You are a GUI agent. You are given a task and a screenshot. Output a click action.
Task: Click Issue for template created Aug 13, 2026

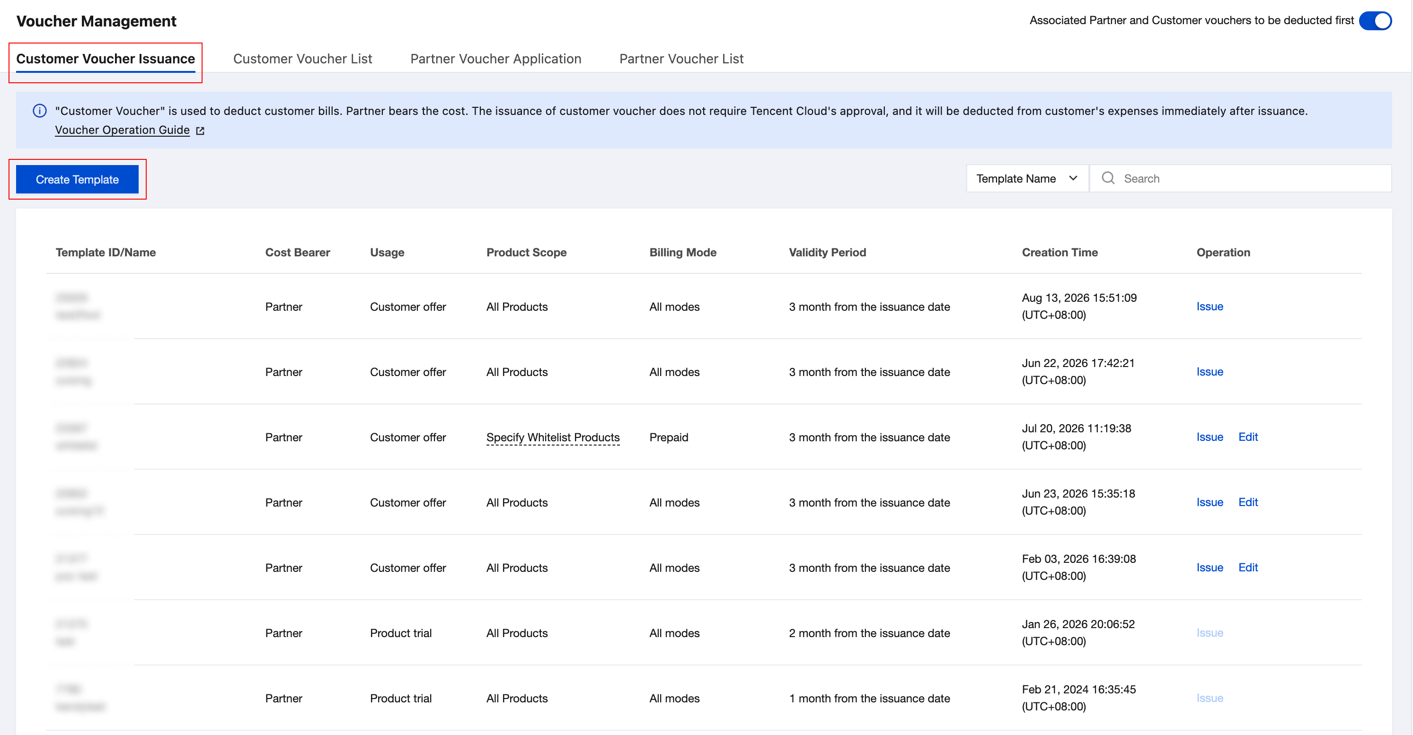click(1210, 306)
